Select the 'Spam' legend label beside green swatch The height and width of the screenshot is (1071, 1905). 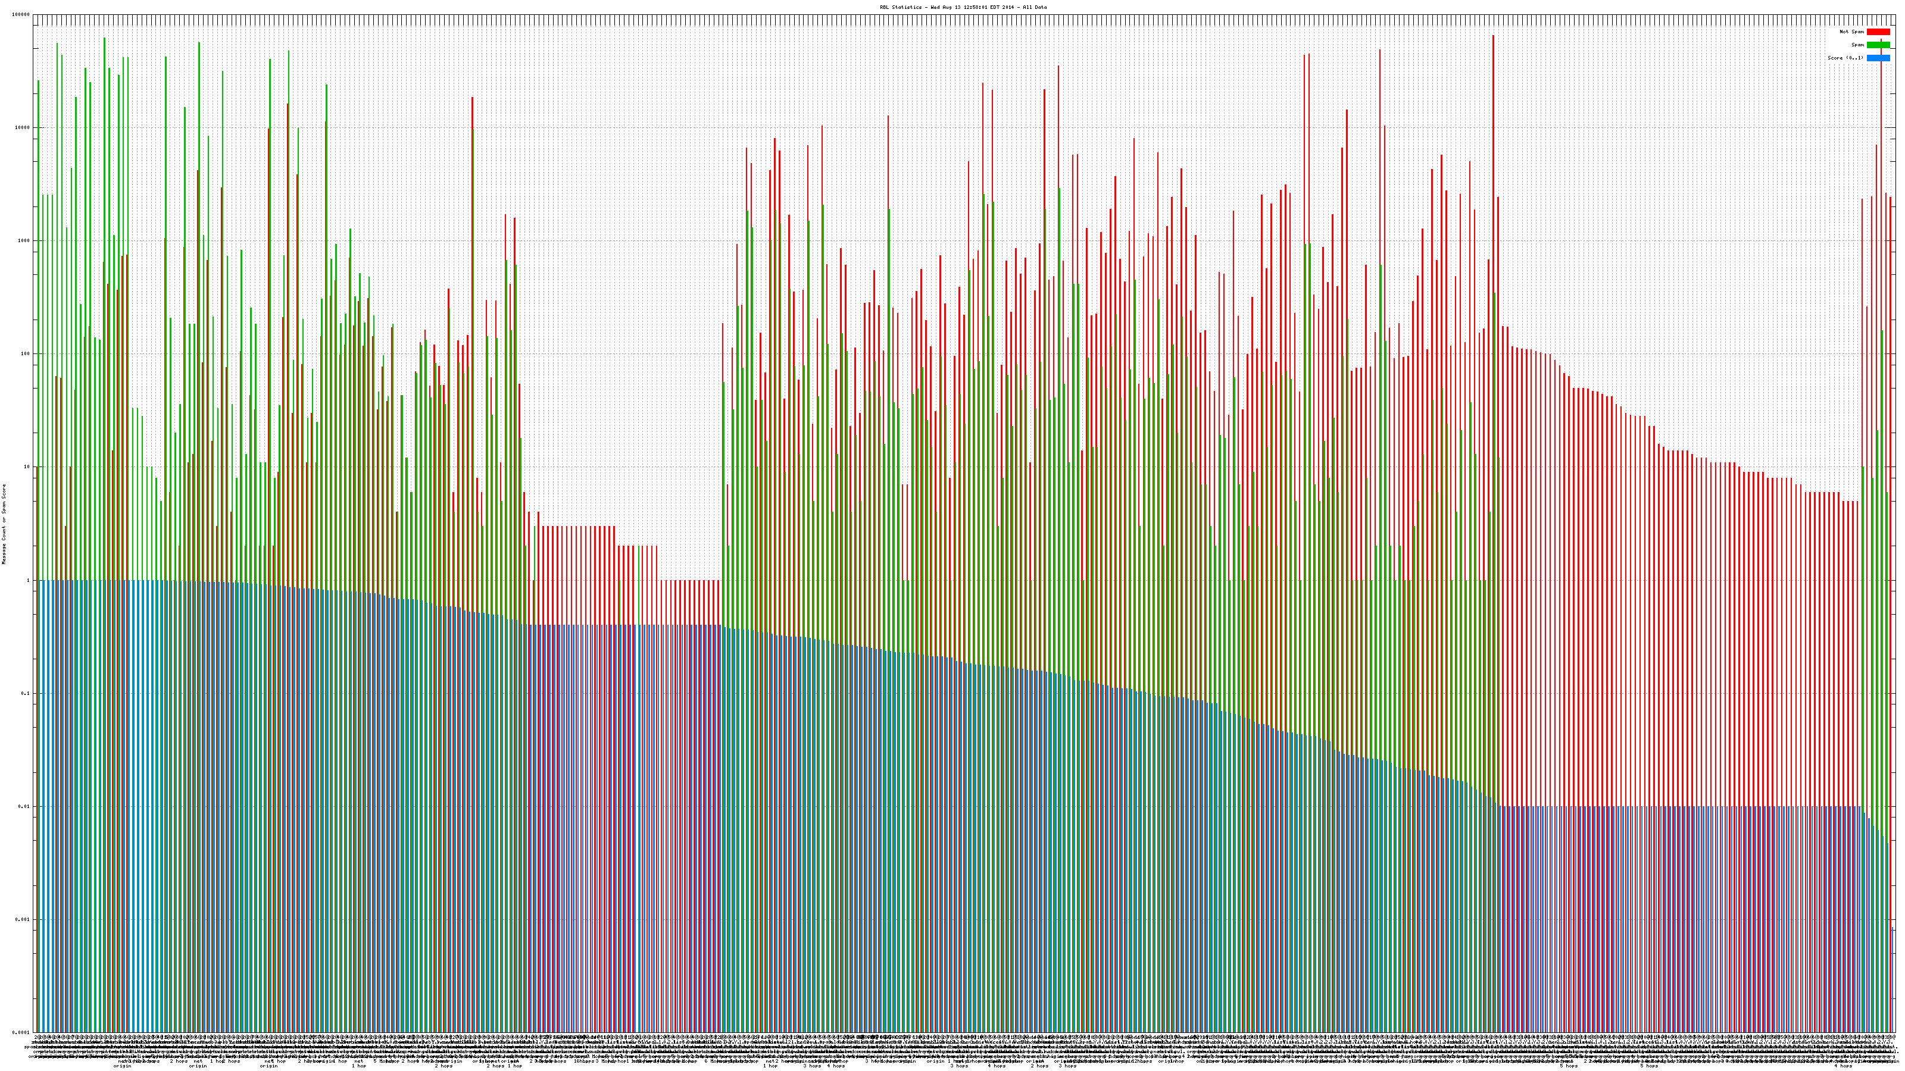click(1857, 45)
